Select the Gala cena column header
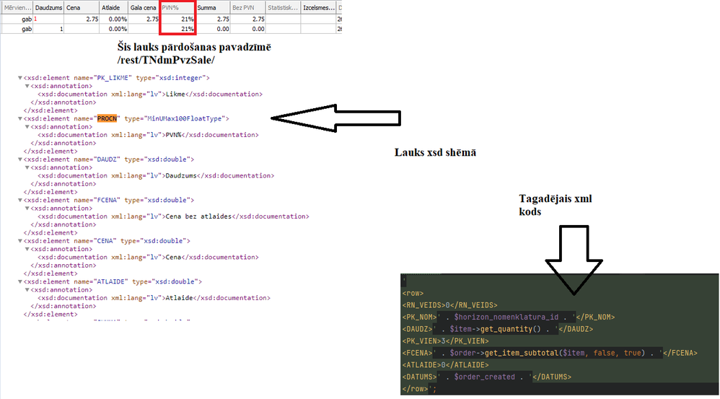 click(x=144, y=8)
